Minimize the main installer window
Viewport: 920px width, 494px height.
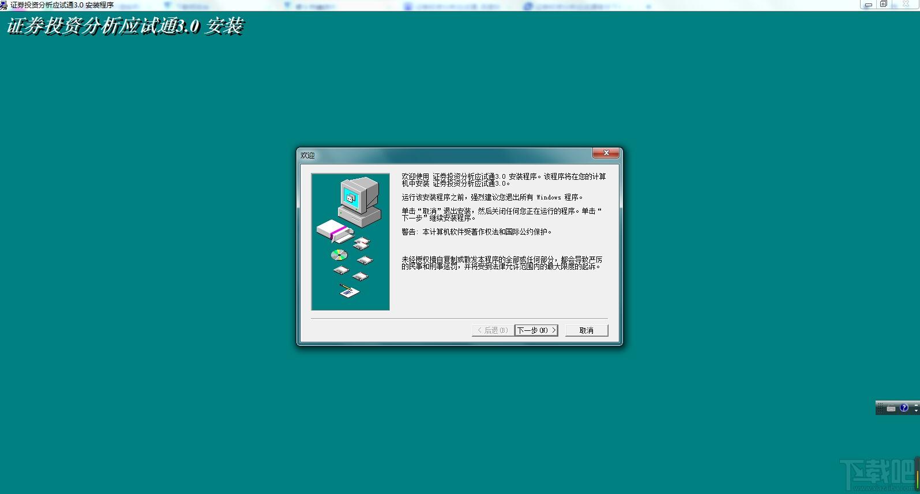click(868, 4)
